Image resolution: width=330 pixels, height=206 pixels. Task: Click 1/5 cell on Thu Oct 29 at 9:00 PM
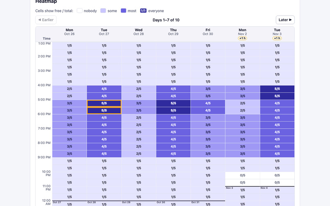click(173, 161)
